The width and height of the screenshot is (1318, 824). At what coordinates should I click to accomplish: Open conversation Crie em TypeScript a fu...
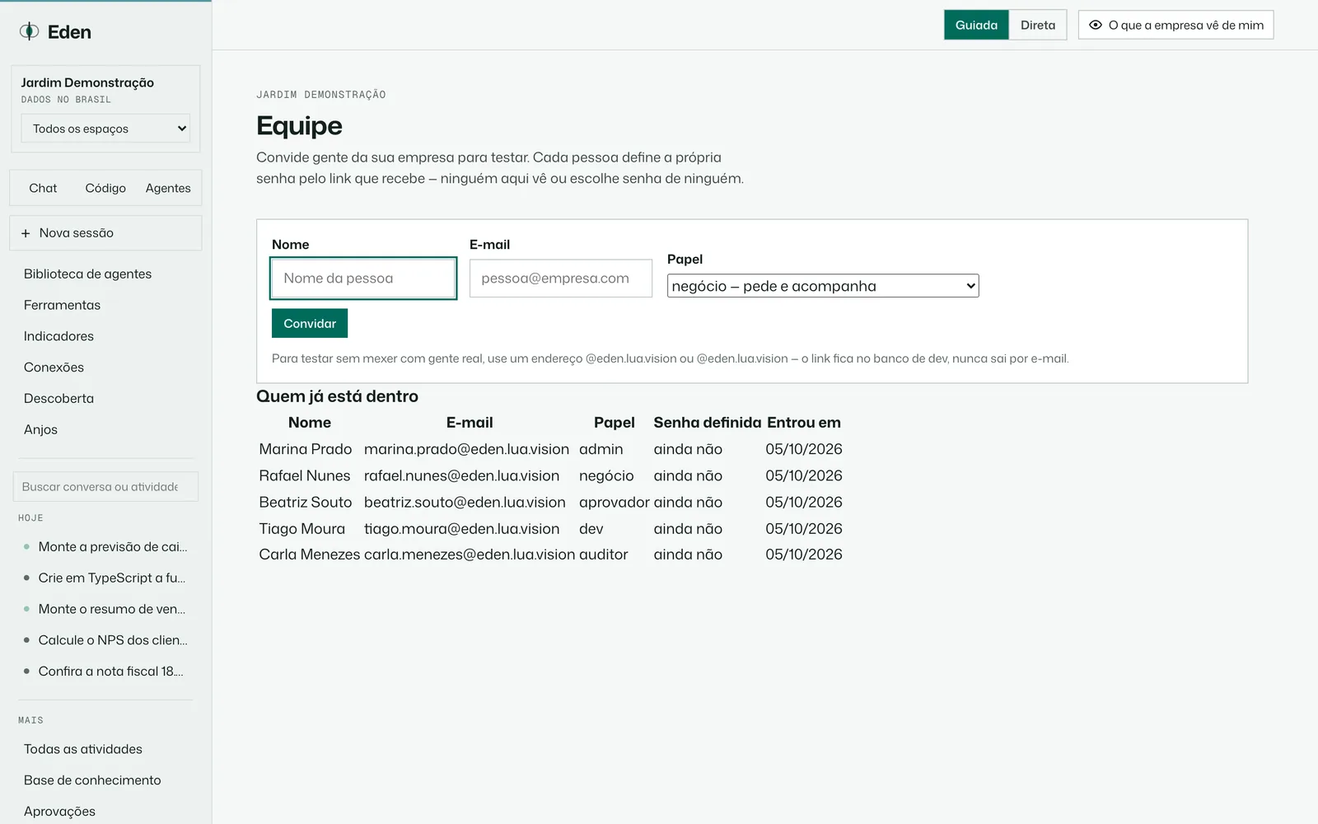coord(105,578)
